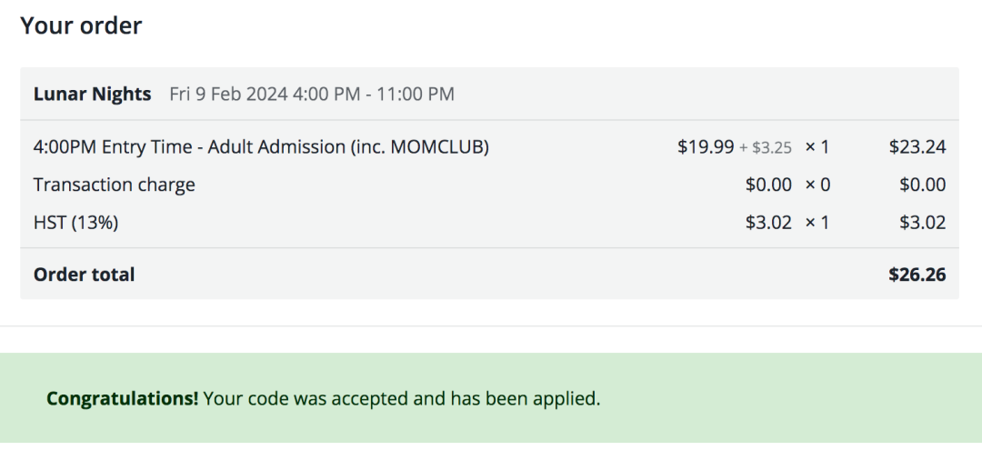The width and height of the screenshot is (982, 450).
Task: Click the $3.02 HST unit amount
Action: pyautogui.click(x=768, y=222)
